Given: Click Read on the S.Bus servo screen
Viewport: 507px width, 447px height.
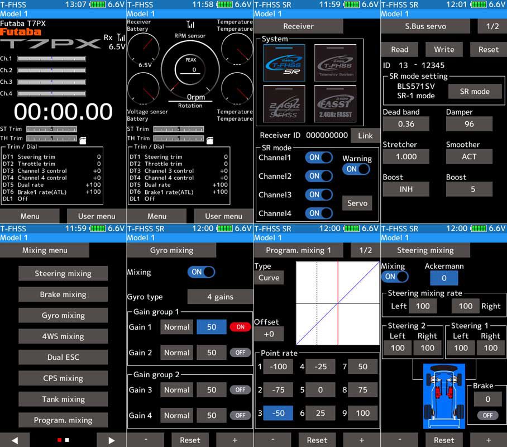Looking at the screenshot, I should [x=400, y=50].
